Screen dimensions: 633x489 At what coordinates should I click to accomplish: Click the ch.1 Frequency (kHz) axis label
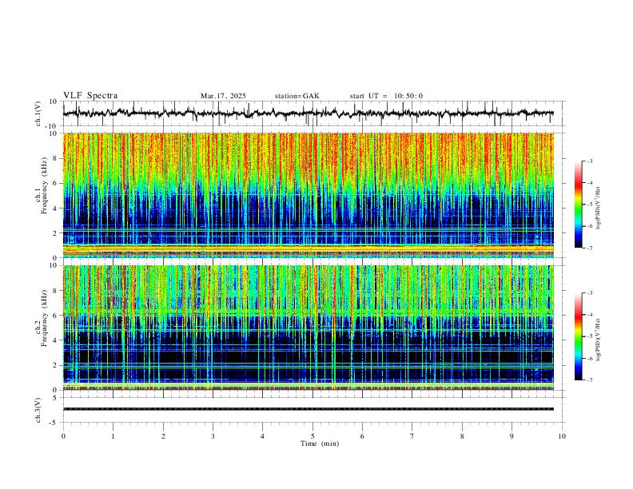tap(42, 185)
